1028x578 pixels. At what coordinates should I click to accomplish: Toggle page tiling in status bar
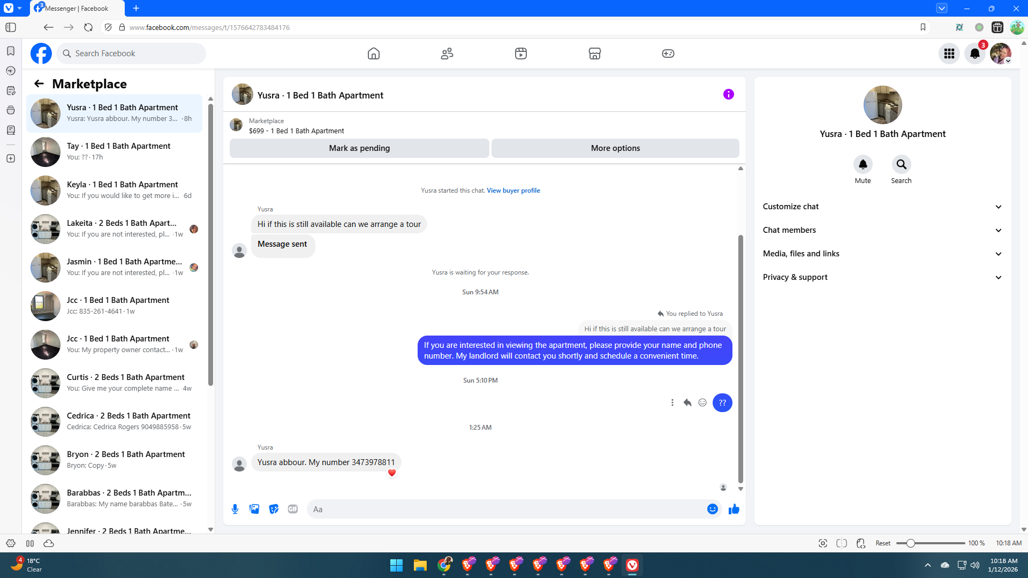click(x=842, y=543)
